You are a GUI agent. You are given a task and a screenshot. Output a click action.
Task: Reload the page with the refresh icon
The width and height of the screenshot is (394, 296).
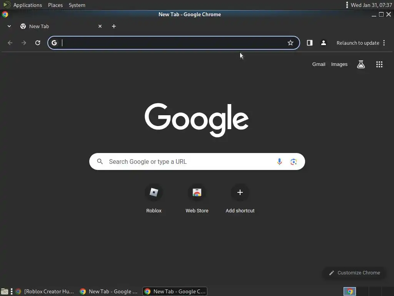click(x=38, y=43)
